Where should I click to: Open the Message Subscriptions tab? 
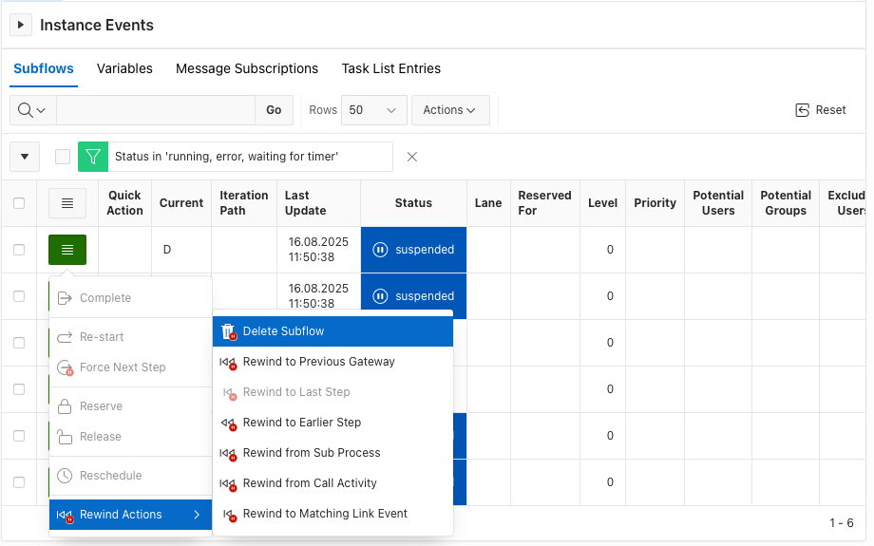click(x=247, y=68)
